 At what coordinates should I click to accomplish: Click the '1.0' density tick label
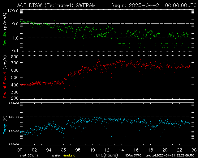(15, 38)
